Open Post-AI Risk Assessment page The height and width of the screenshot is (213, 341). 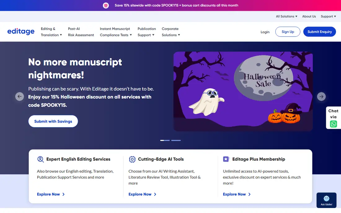coord(81,32)
